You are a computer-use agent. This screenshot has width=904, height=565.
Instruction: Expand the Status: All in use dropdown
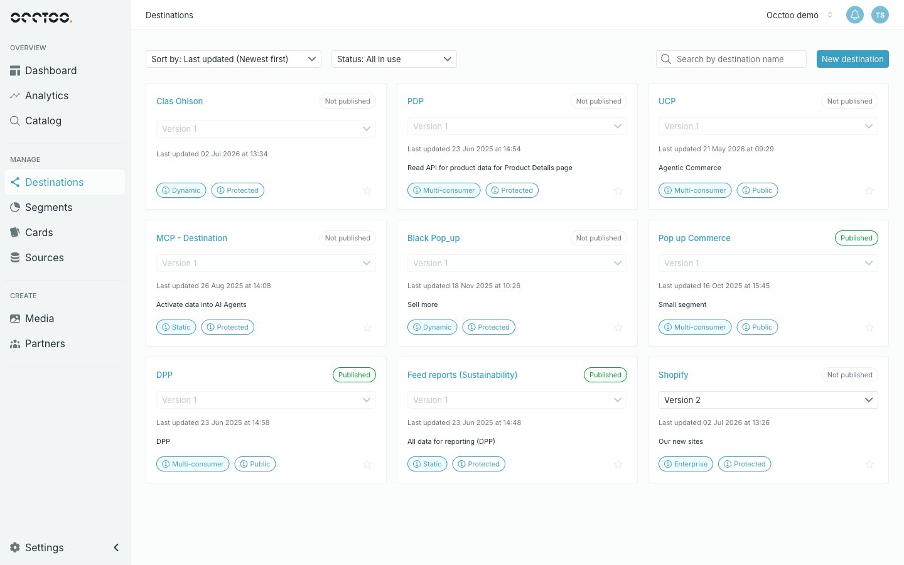[x=394, y=59]
